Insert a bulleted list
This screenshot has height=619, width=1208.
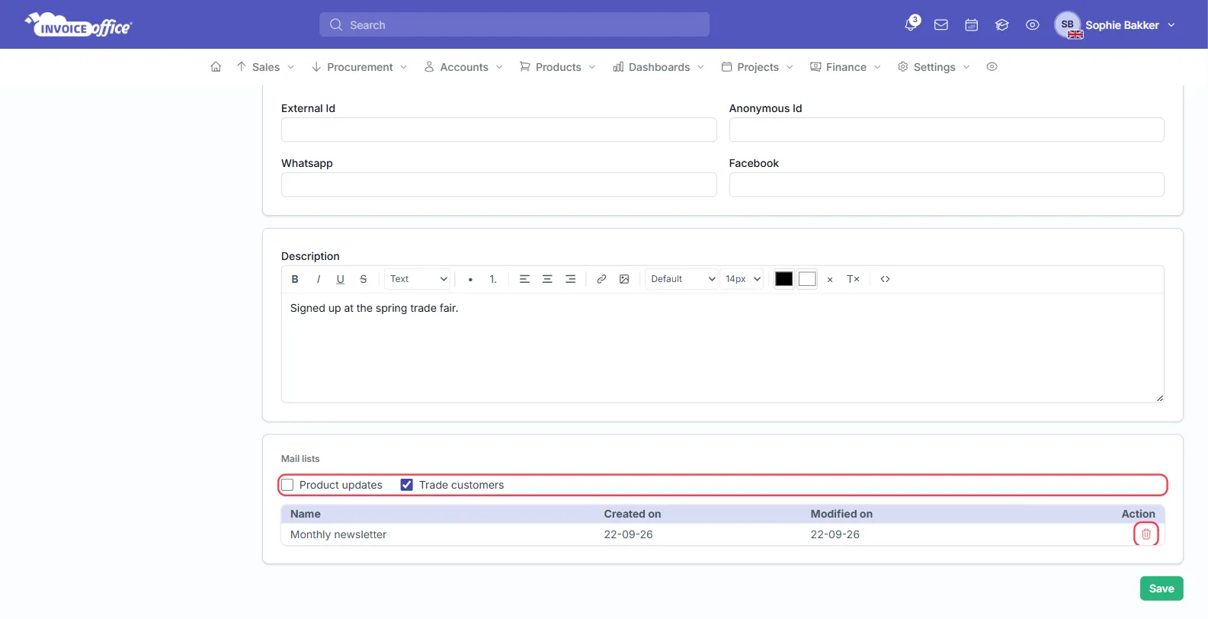pyautogui.click(x=470, y=279)
